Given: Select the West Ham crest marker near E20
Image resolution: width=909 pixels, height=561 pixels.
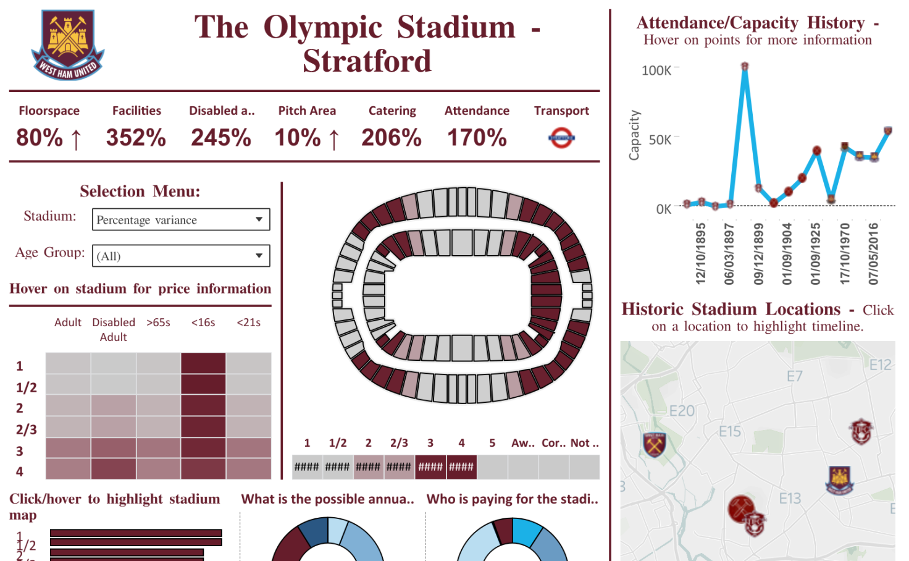Looking at the screenshot, I should [654, 444].
